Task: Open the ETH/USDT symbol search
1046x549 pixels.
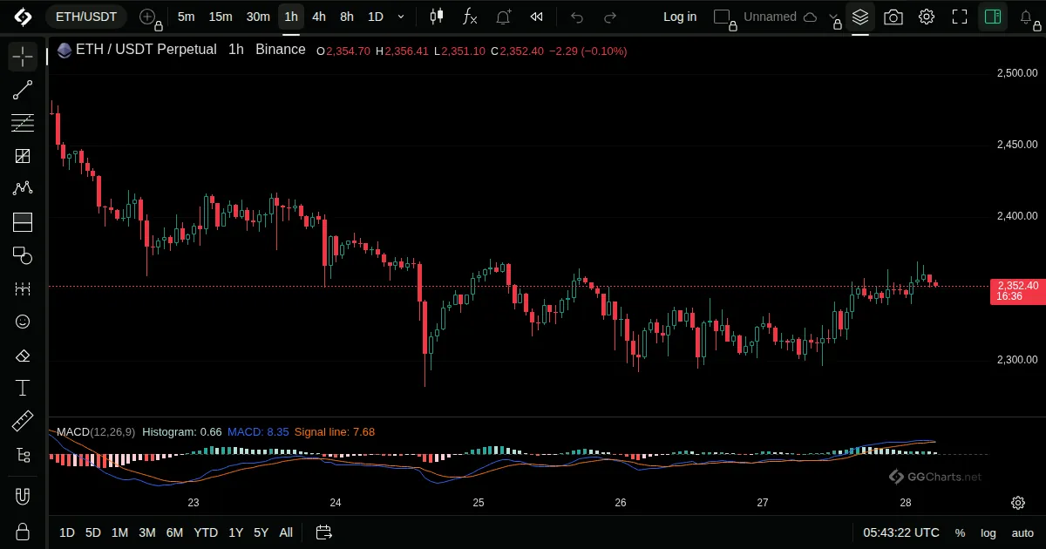Action: 85,17
